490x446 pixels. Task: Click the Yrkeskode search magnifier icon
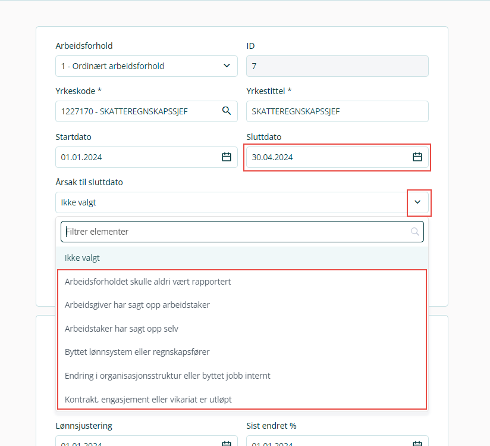tap(227, 111)
